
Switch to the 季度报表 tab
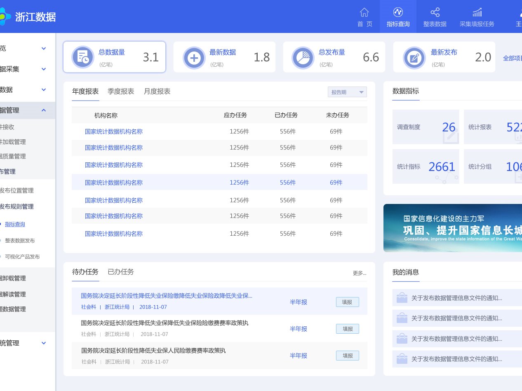click(121, 91)
